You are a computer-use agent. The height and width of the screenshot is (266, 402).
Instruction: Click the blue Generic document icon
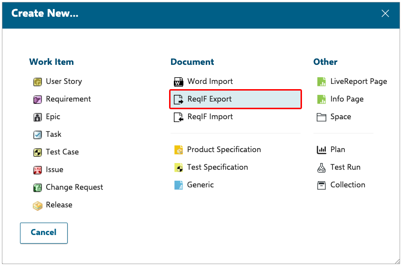click(x=179, y=185)
